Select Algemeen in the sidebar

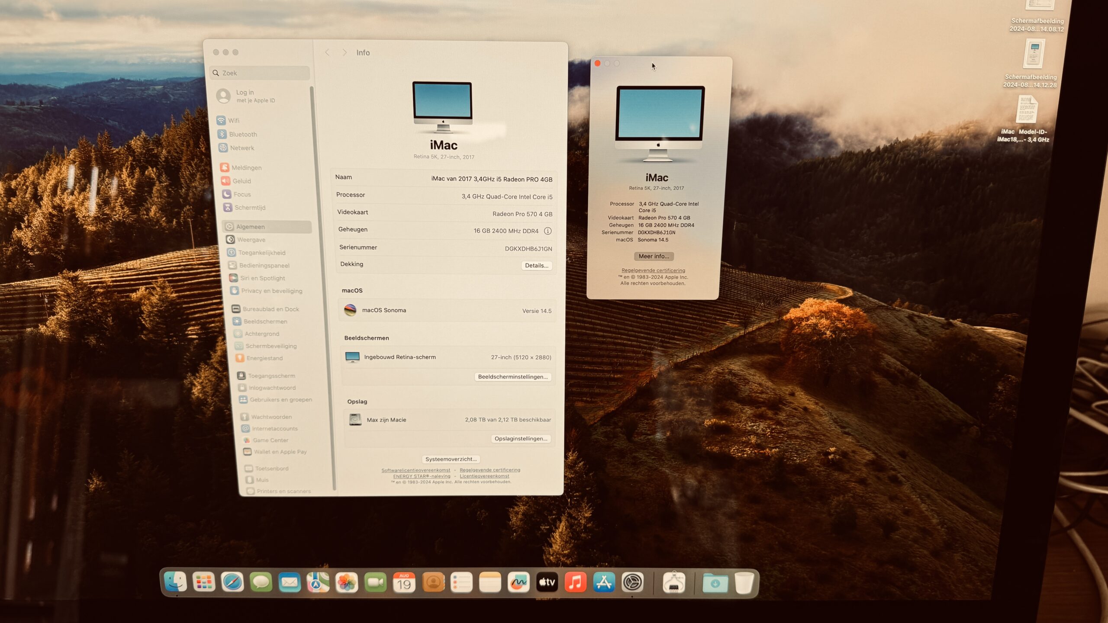[x=267, y=227]
